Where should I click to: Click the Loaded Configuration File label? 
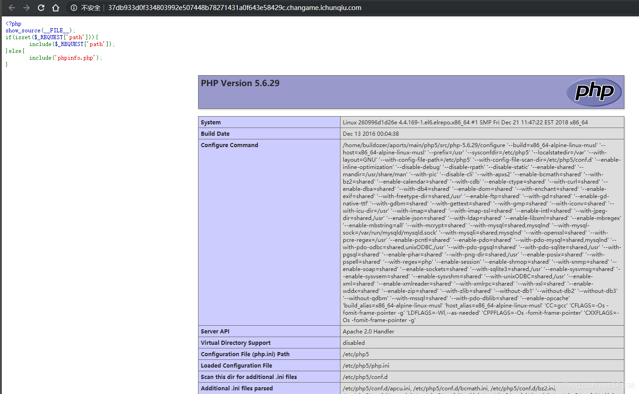pos(236,365)
